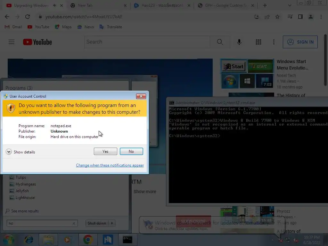Image resolution: width=328 pixels, height=246 pixels.
Task: Click voice search microphone icon
Action: tap(239, 42)
